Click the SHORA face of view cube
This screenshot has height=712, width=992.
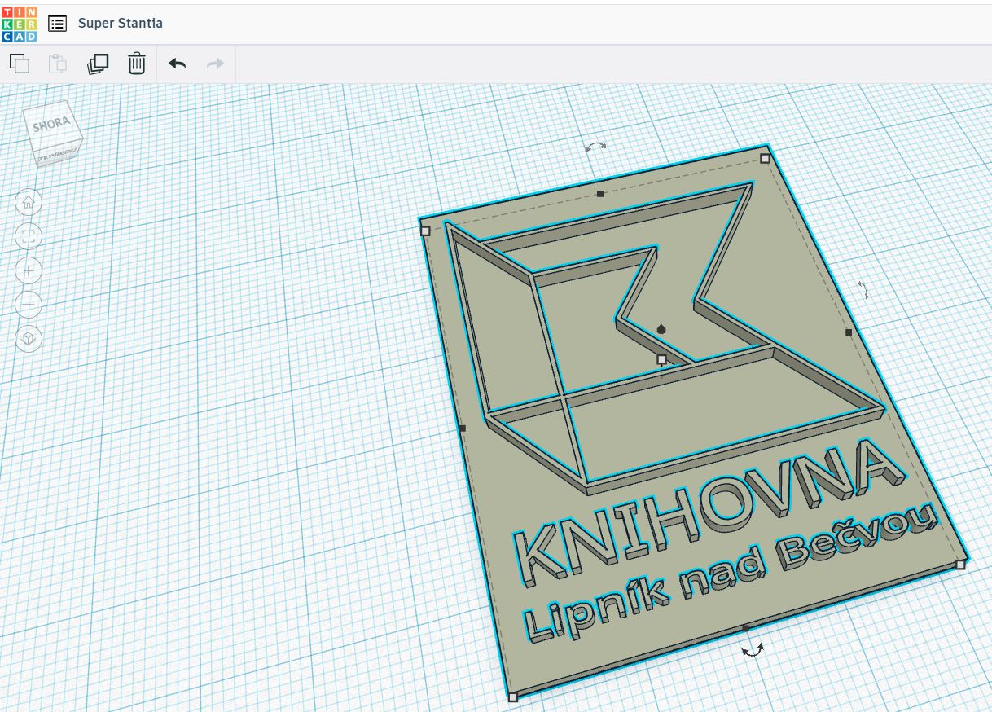click(x=51, y=124)
